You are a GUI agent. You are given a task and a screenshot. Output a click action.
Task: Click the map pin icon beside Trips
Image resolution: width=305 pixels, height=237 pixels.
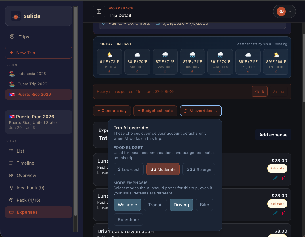pos(12,37)
